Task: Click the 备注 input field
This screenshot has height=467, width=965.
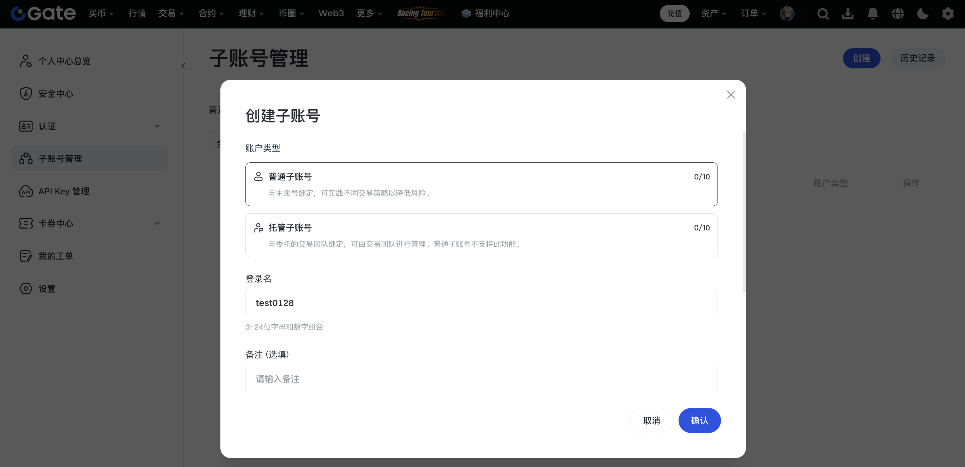Action: coord(481,379)
